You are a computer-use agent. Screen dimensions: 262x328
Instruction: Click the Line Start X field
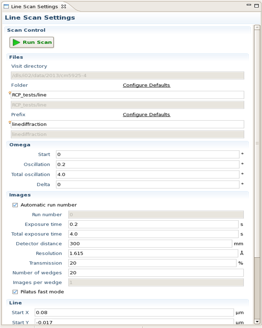[134, 312]
